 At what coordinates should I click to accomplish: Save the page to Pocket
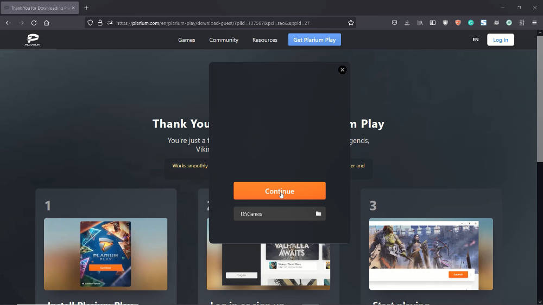pos(394,23)
